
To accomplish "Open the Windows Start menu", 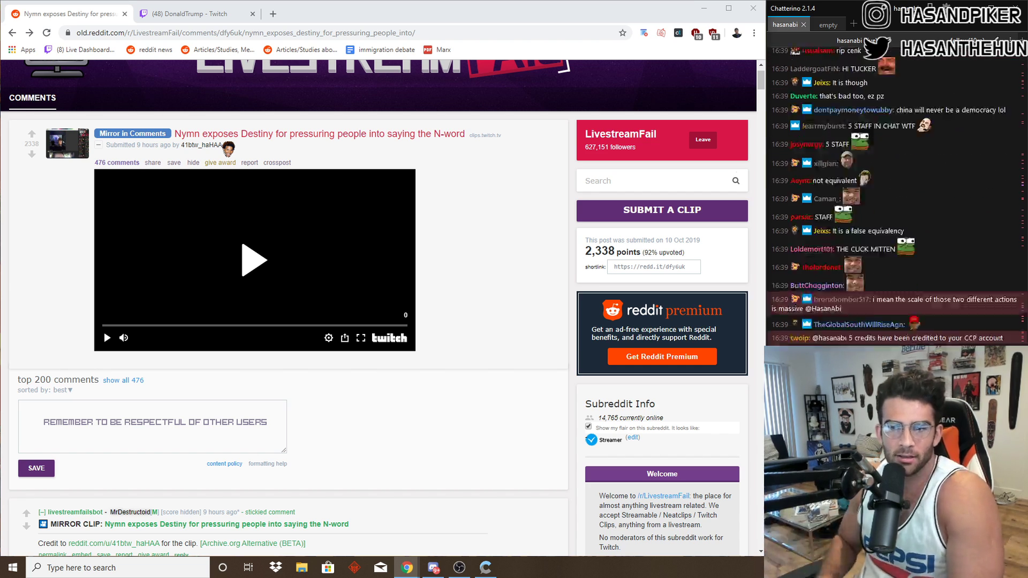I will point(13,567).
